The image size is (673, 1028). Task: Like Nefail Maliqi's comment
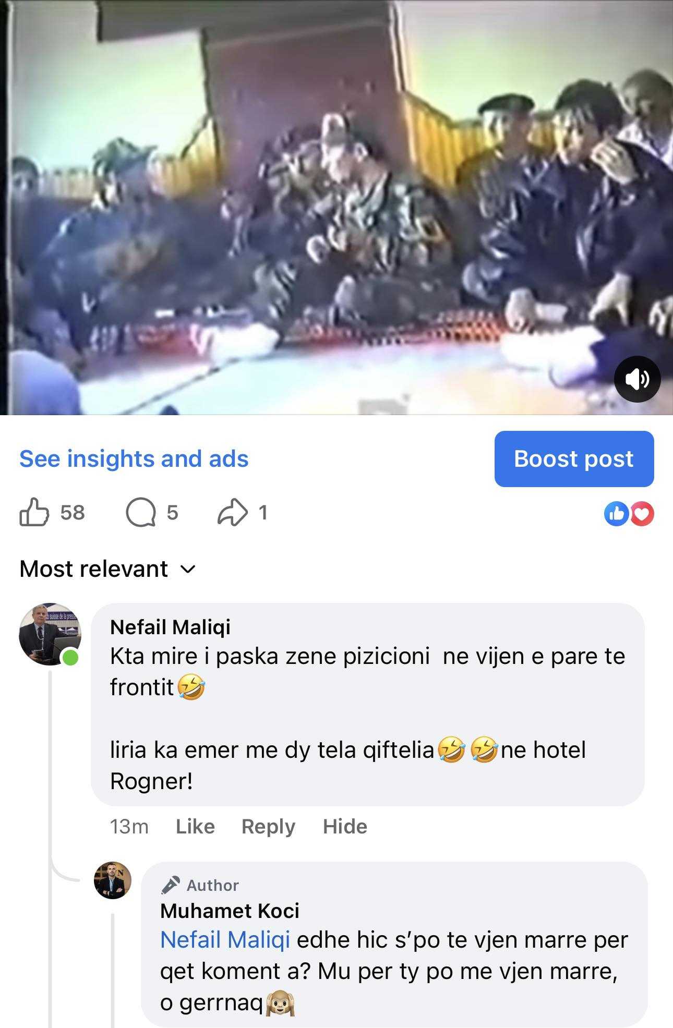point(195,827)
